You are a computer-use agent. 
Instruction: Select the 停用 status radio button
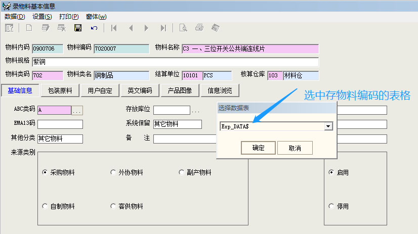tap(331, 206)
